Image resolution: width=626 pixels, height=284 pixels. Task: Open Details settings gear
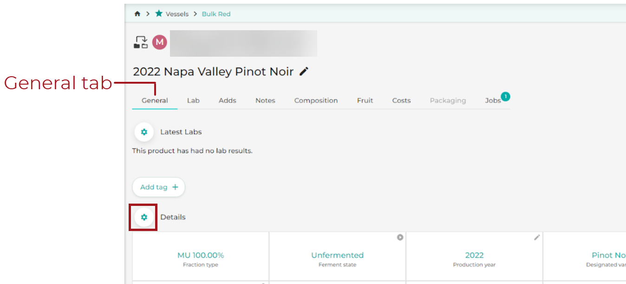pos(144,217)
